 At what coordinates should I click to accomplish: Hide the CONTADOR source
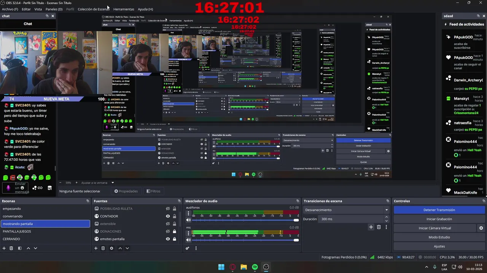pos(168,216)
